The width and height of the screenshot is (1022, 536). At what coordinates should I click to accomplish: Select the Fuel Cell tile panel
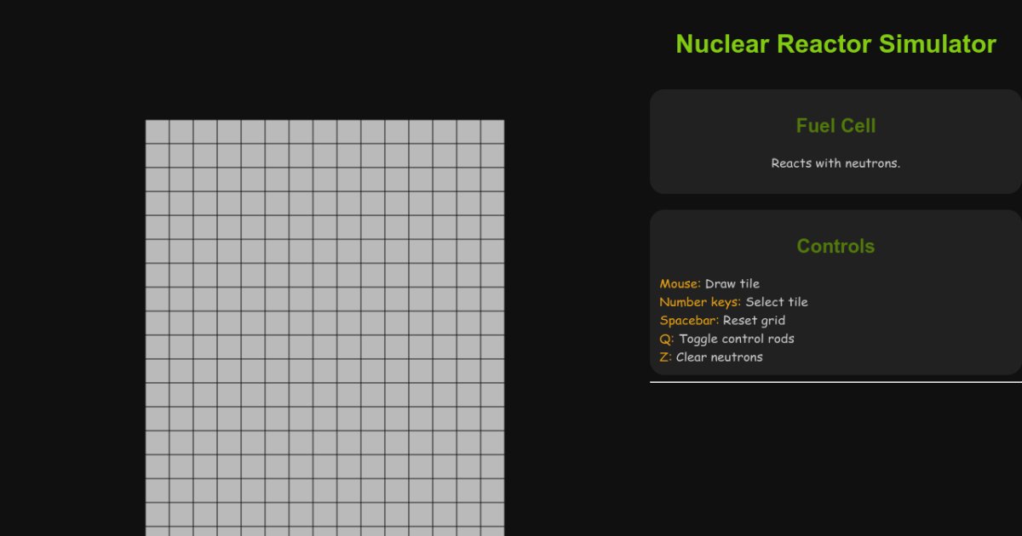coord(835,140)
